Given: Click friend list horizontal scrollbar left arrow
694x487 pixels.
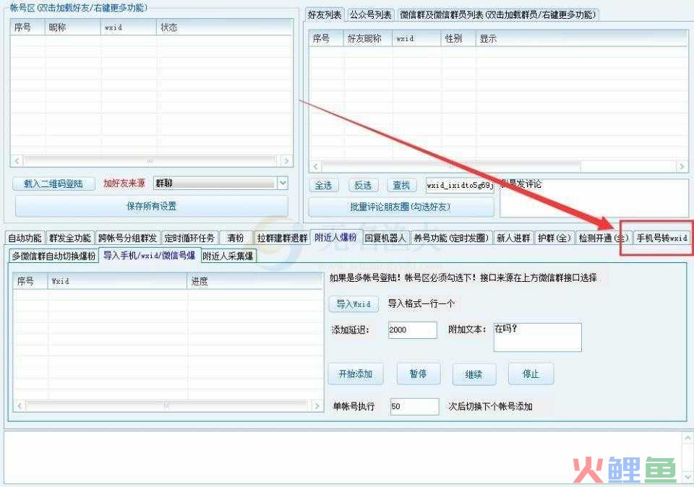Looking at the screenshot, I should (x=315, y=167).
